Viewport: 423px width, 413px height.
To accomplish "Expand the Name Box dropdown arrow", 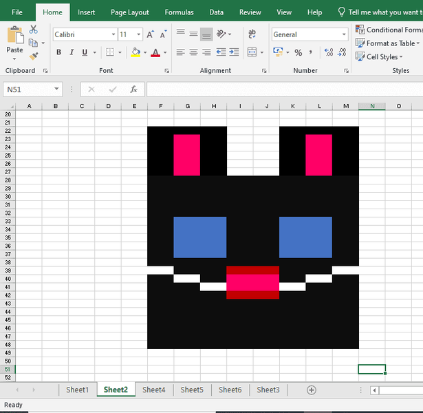I will tap(56, 89).
